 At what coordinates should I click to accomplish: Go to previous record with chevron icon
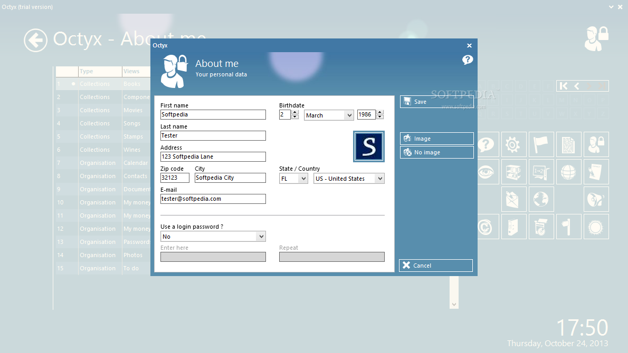pyautogui.click(x=577, y=86)
